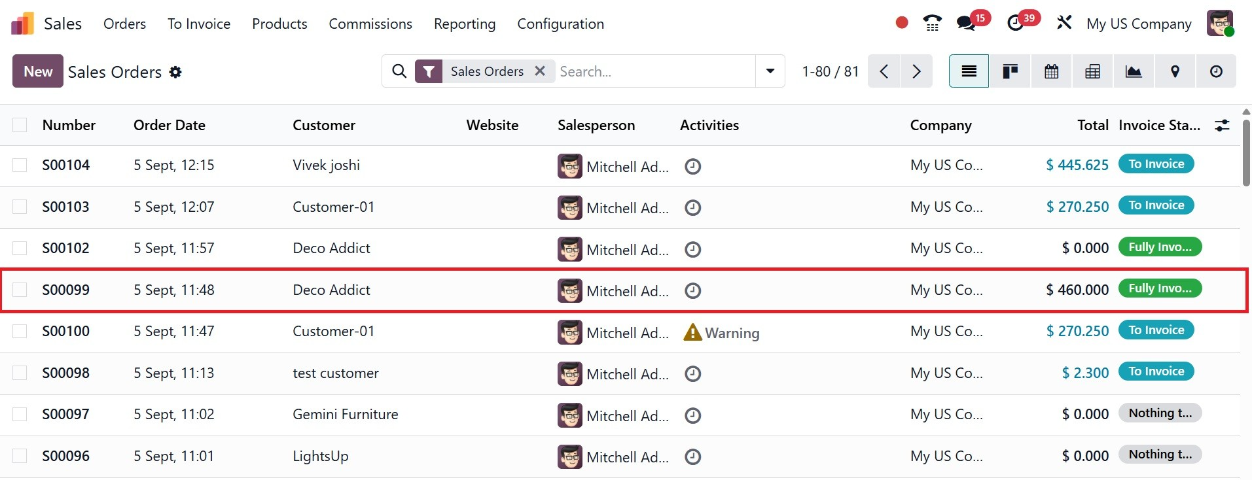
Task: Tick the checkbox for order S00100
Action: click(20, 332)
